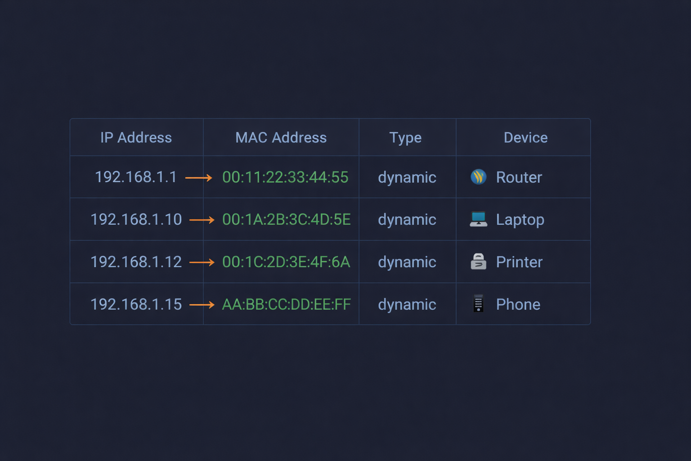Click the Router device icon
The width and height of the screenshot is (691, 461).
478,177
